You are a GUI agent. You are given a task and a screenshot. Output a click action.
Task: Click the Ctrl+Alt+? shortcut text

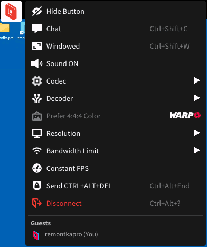coord(165,203)
